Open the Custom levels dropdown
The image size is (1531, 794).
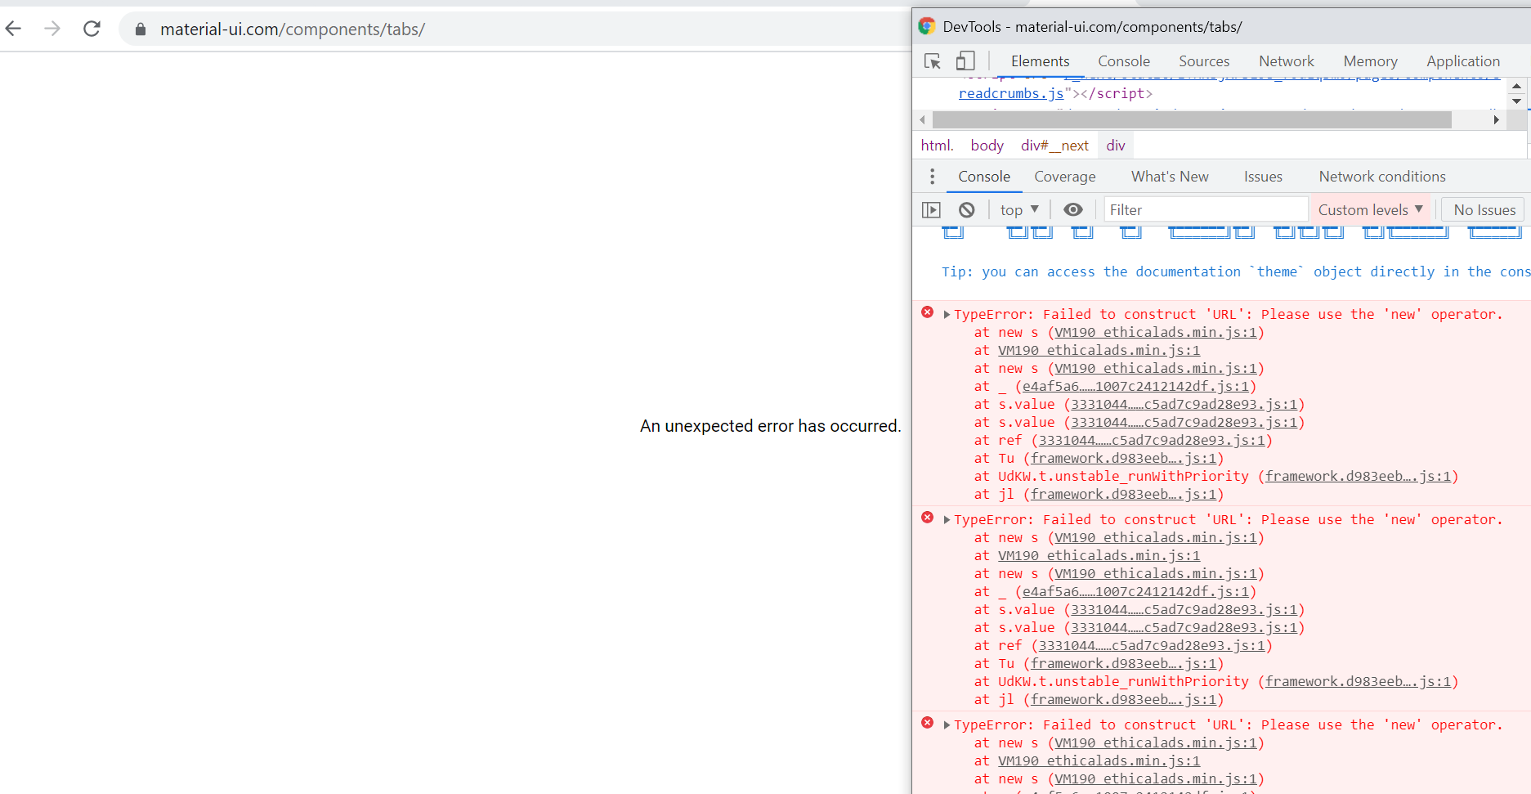(1370, 209)
